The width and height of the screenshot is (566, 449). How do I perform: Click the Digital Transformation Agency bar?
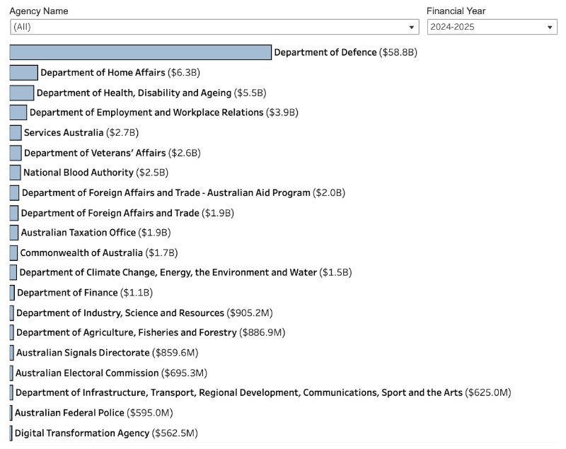coord(11,433)
